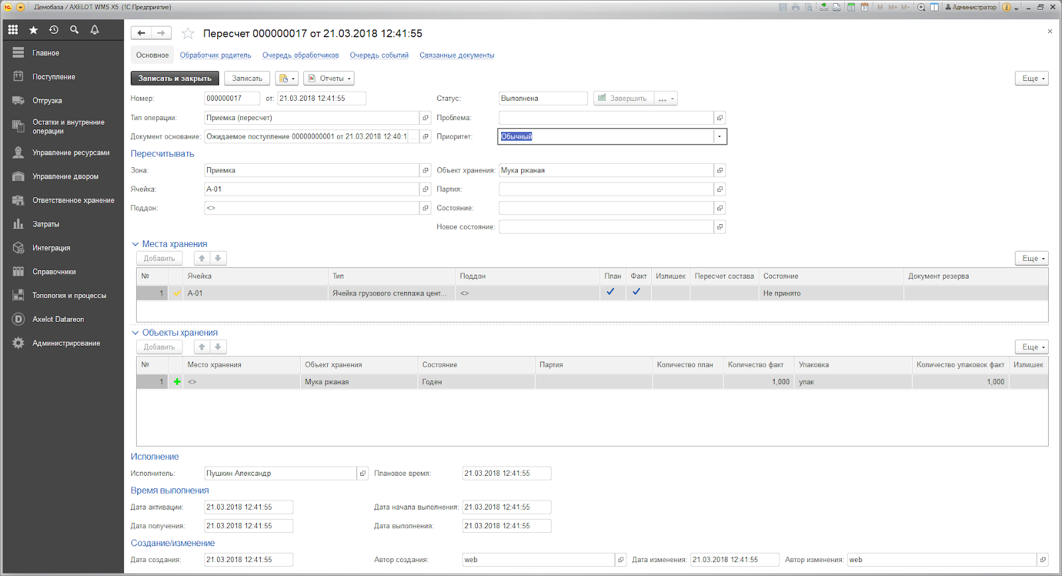Open the Favorites star in top panel
This screenshot has height=576, width=1062.
(x=33, y=30)
